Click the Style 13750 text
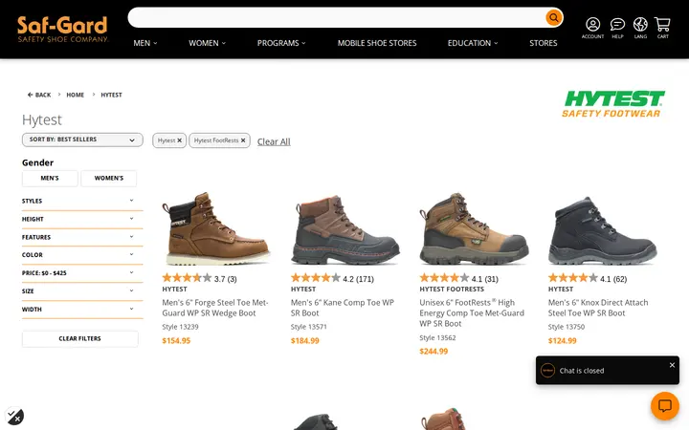The image size is (689, 430). pyautogui.click(x=567, y=327)
